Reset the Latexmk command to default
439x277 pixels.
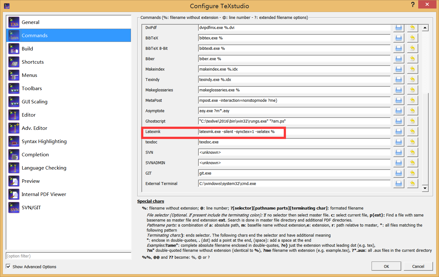pyautogui.click(x=412, y=132)
